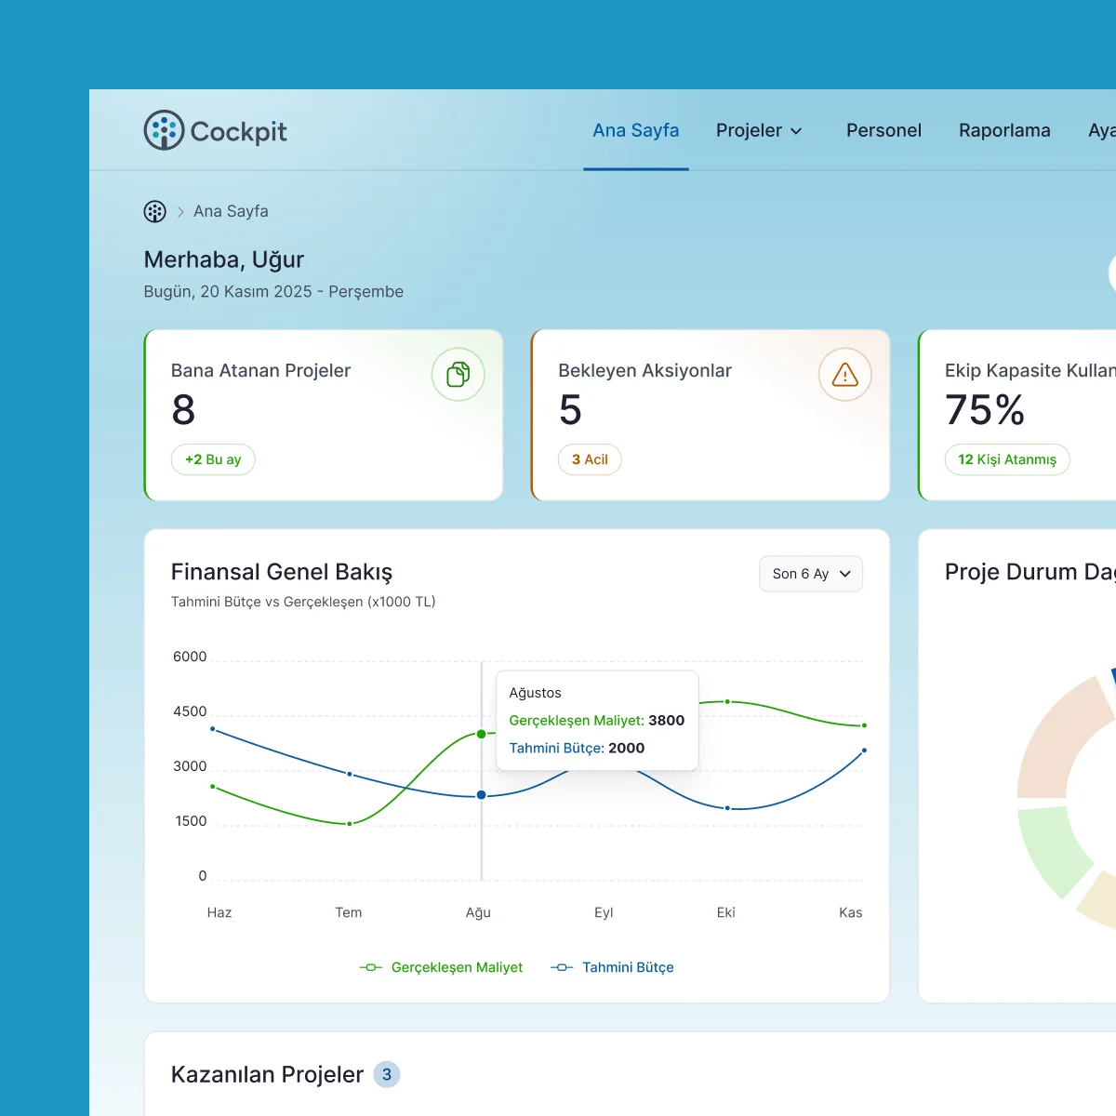Click the green Ağustos data point
Image resolution: width=1116 pixels, height=1116 pixels.
(481, 734)
